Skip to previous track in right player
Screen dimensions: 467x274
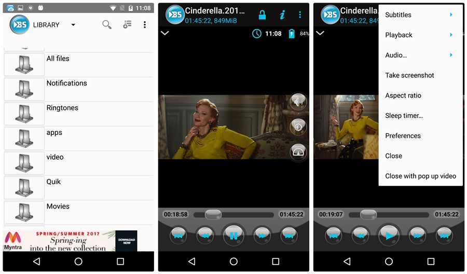coord(333,236)
